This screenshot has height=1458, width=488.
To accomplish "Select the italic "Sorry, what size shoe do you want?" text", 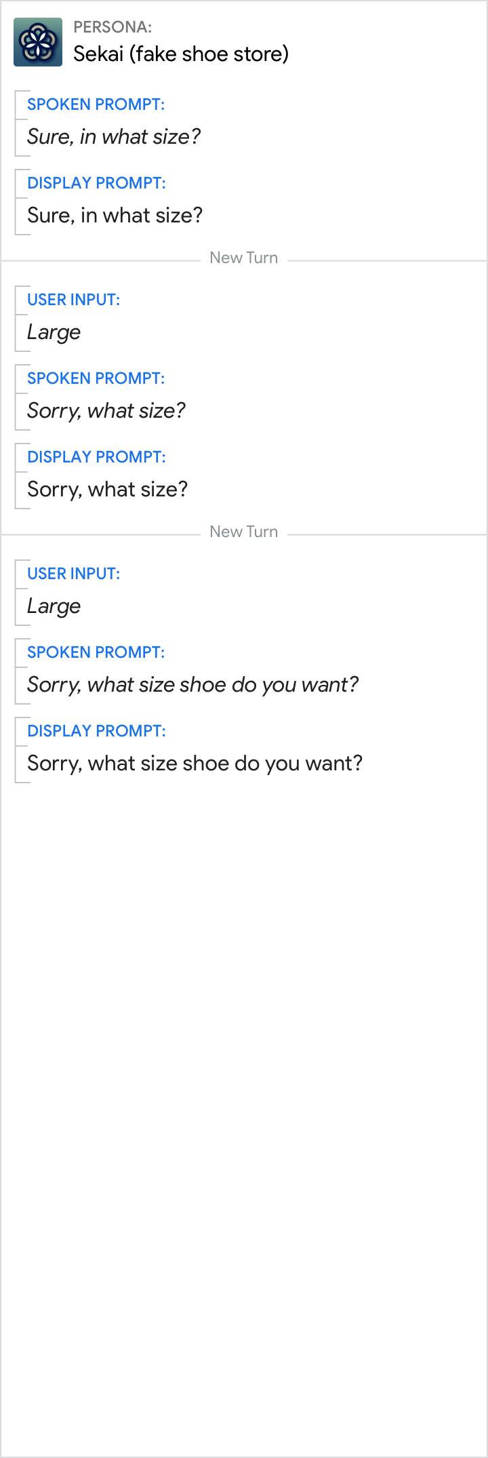I will pos(193,685).
